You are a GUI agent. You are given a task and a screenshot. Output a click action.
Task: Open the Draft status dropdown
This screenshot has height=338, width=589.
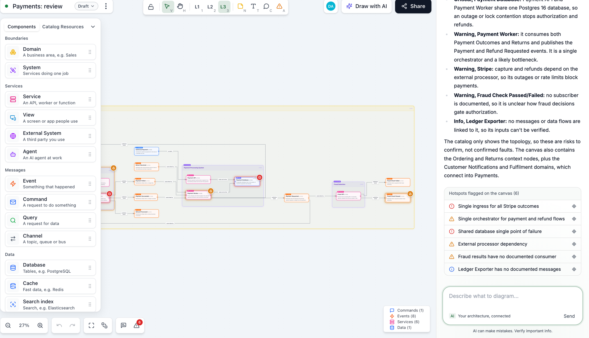(86, 6)
